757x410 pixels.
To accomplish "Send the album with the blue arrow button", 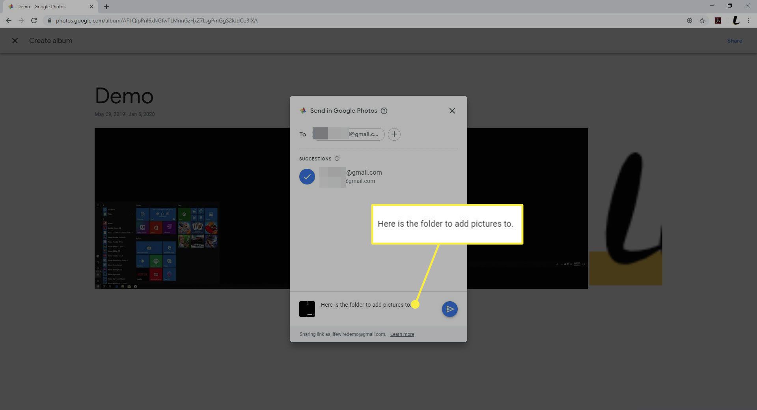I will (x=449, y=309).
